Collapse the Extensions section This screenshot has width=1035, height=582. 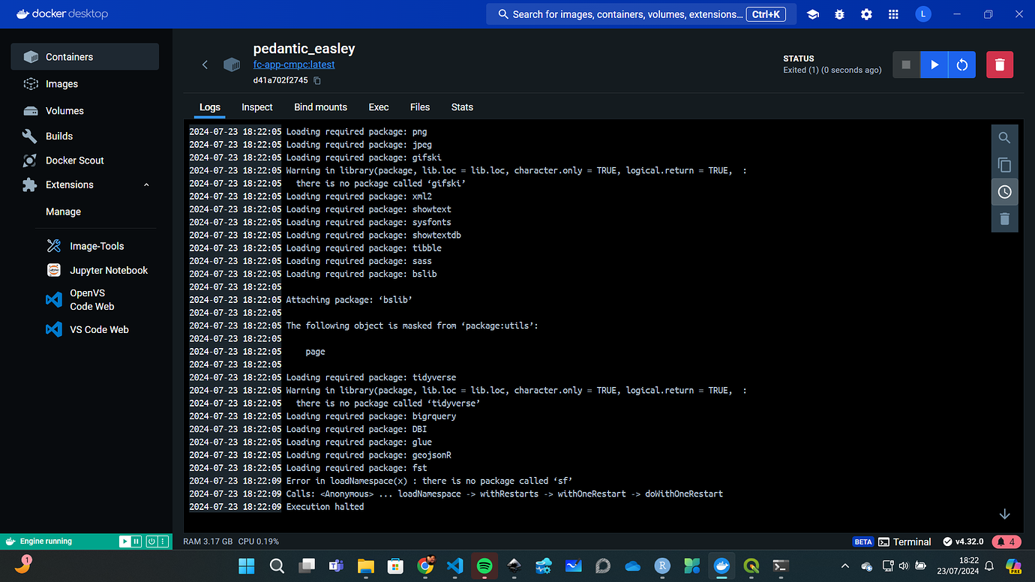(146, 184)
